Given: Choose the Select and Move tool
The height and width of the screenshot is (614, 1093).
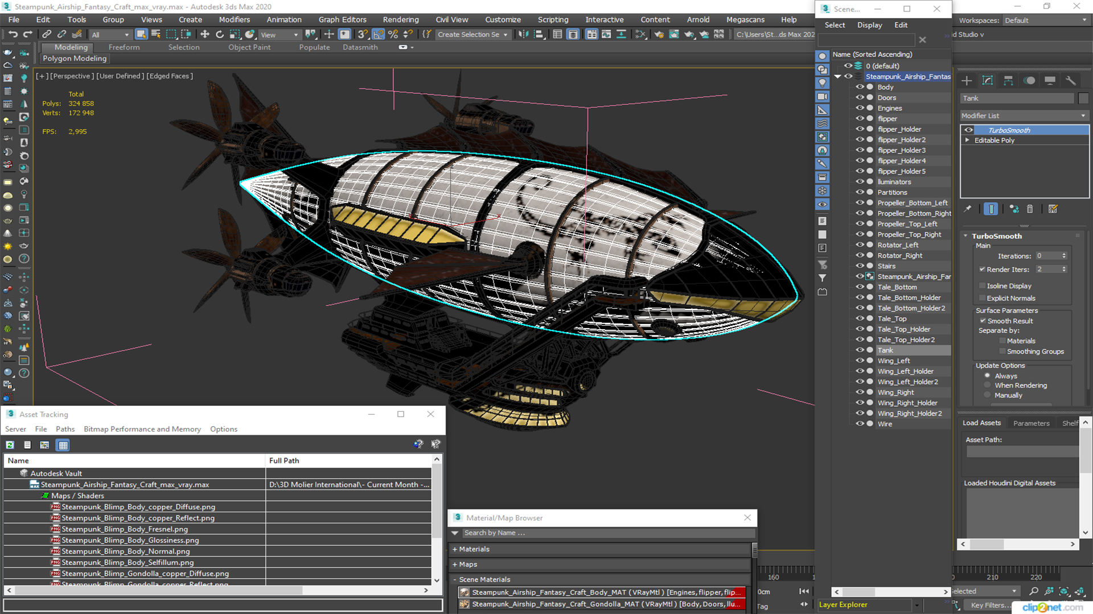Looking at the screenshot, I should coord(205,35).
